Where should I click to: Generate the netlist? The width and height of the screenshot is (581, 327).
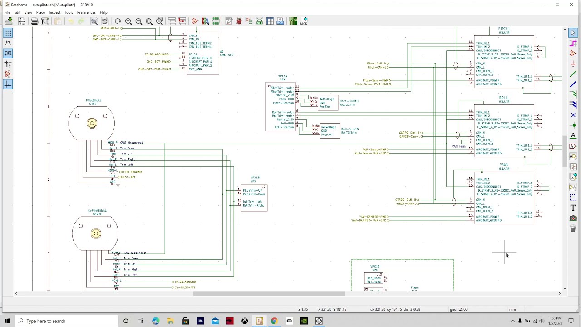tap(260, 21)
